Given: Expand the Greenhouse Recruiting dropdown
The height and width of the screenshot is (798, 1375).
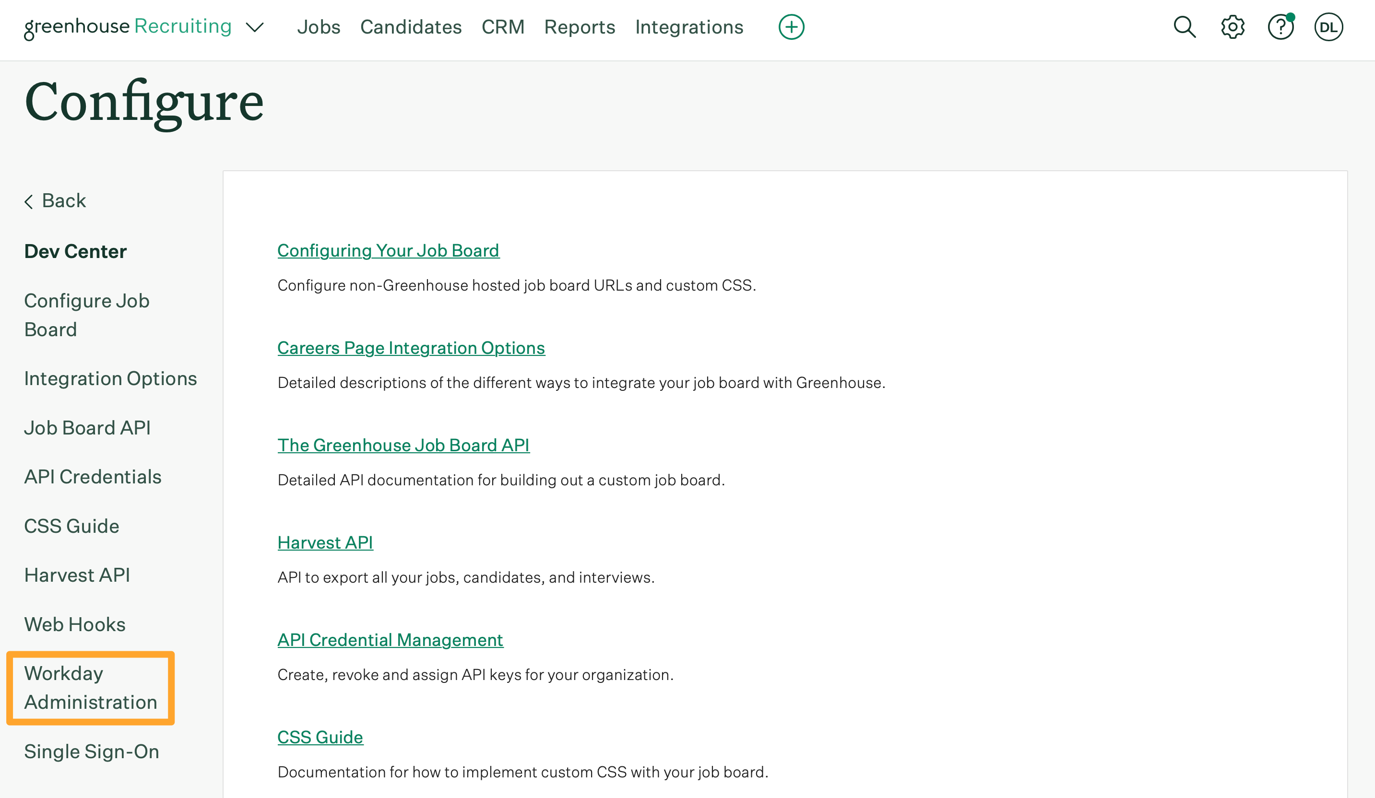Looking at the screenshot, I should [255, 27].
